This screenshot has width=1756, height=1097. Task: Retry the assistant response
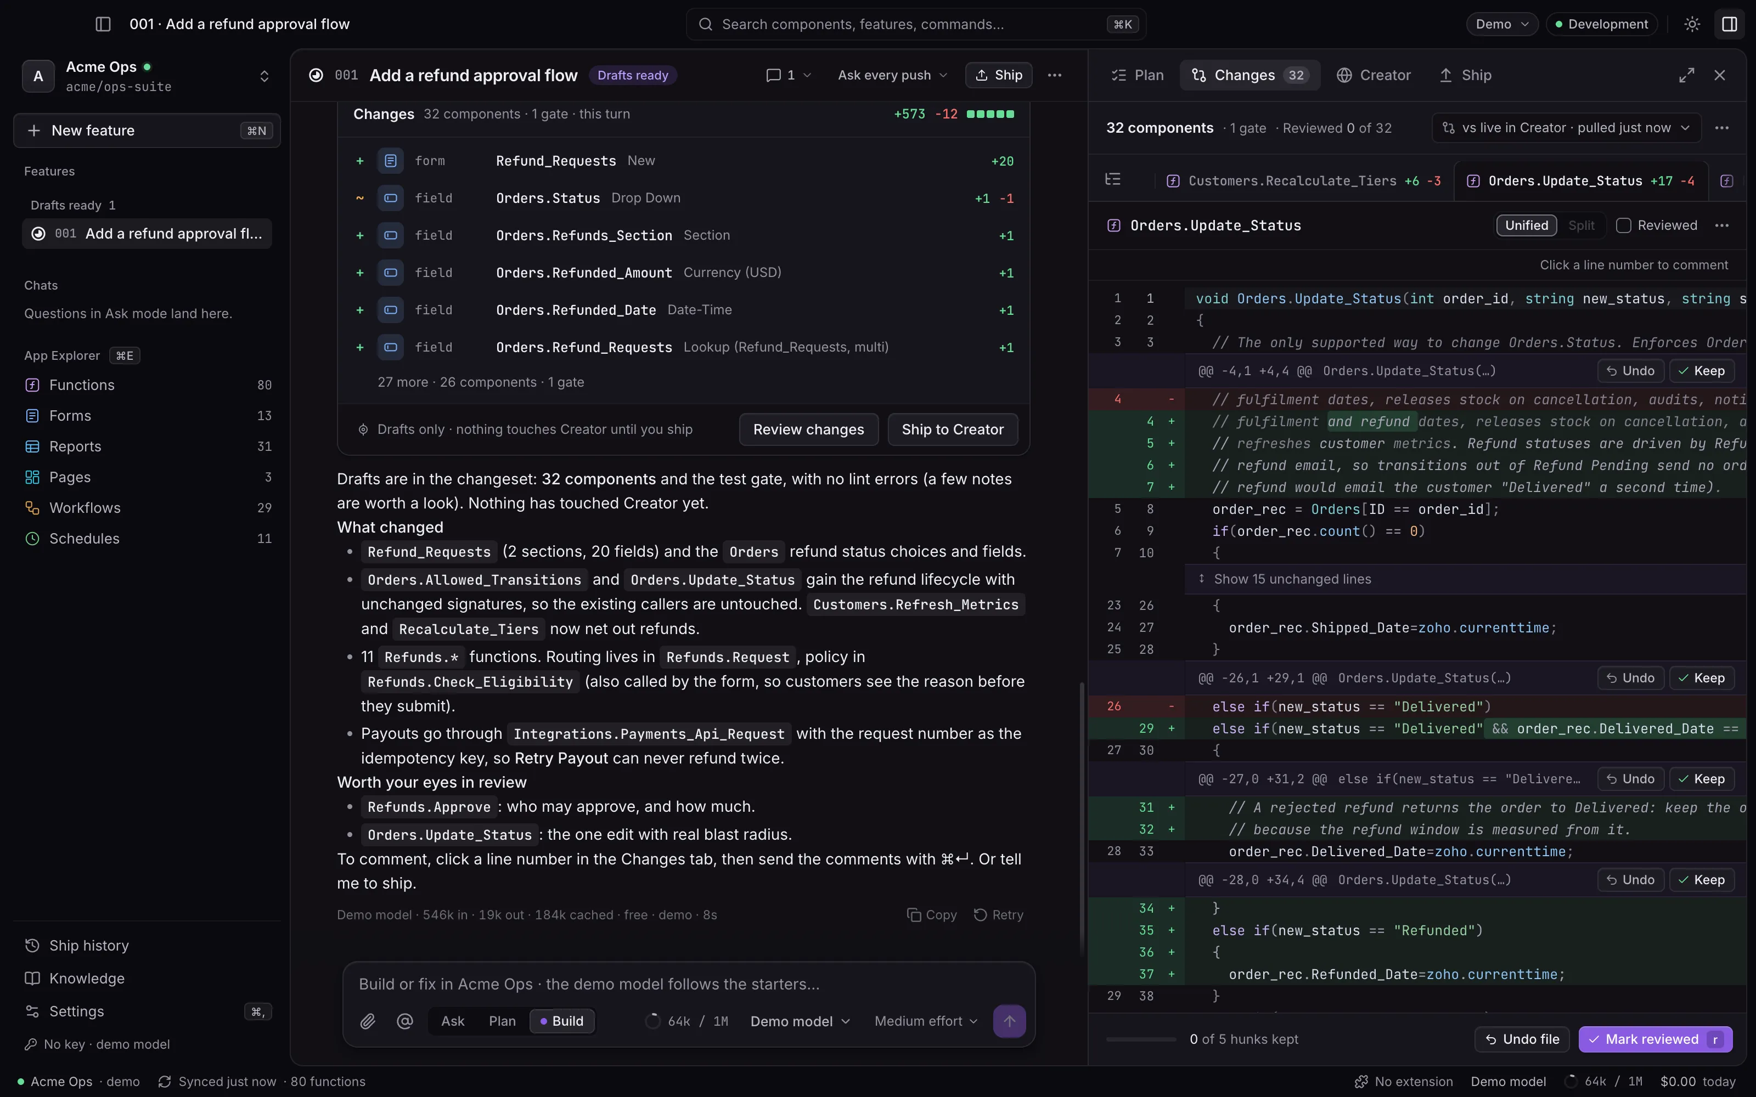pyautogui.click(x=999, y=915)
